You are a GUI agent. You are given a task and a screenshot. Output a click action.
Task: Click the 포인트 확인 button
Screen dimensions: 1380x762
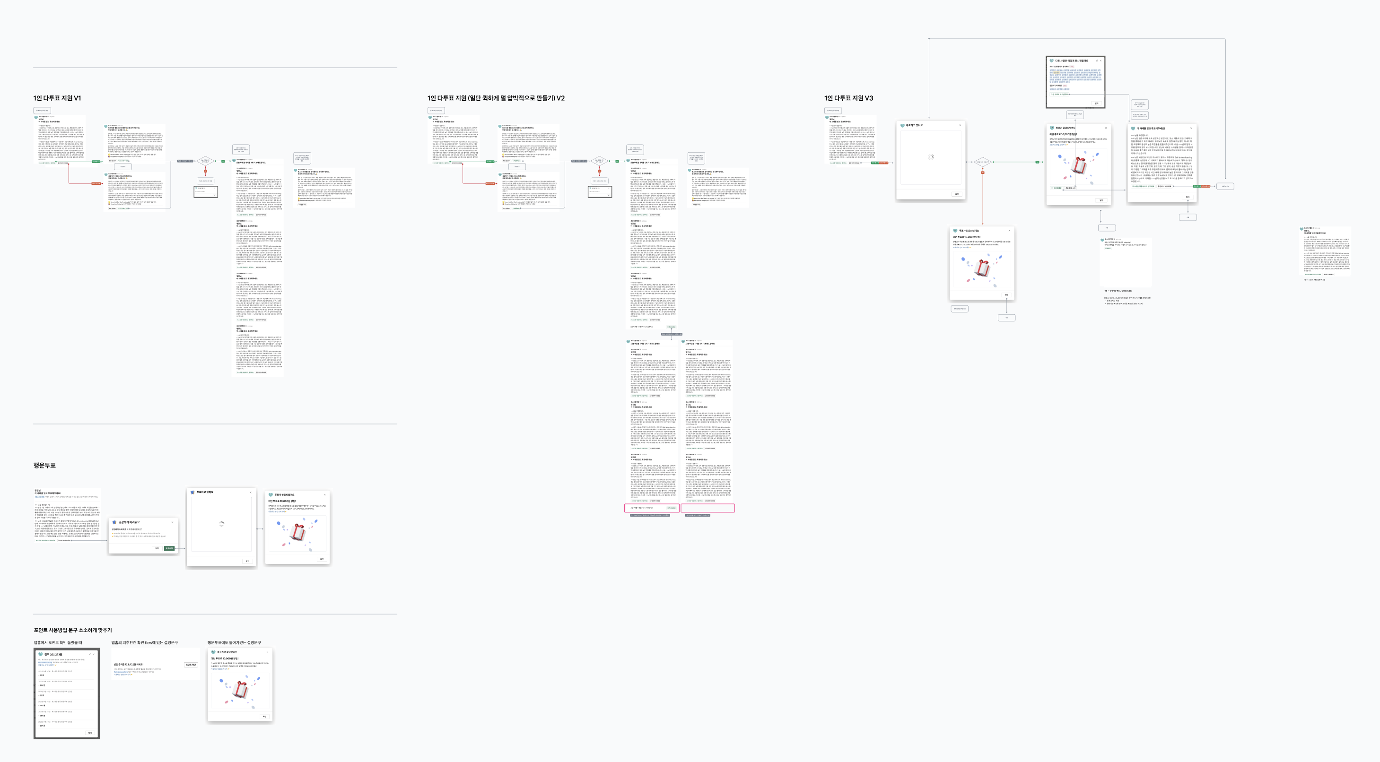tap(191, 665)
